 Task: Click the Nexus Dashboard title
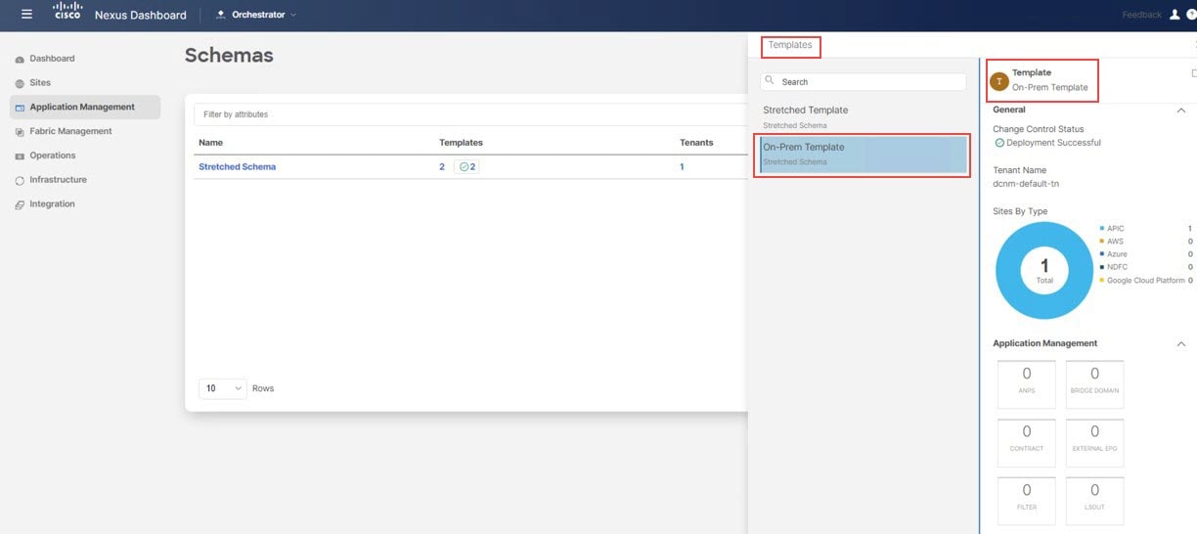pyautogui.click(x=141, y=15)
